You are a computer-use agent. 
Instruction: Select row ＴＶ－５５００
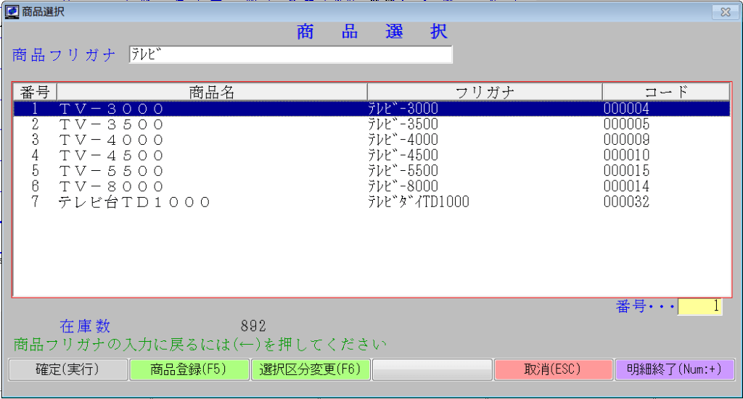(371, 171)
